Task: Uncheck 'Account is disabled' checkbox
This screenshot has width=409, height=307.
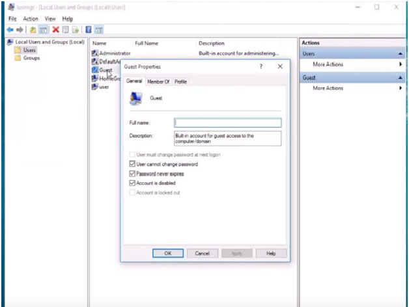Action: [x=132, y=183]
